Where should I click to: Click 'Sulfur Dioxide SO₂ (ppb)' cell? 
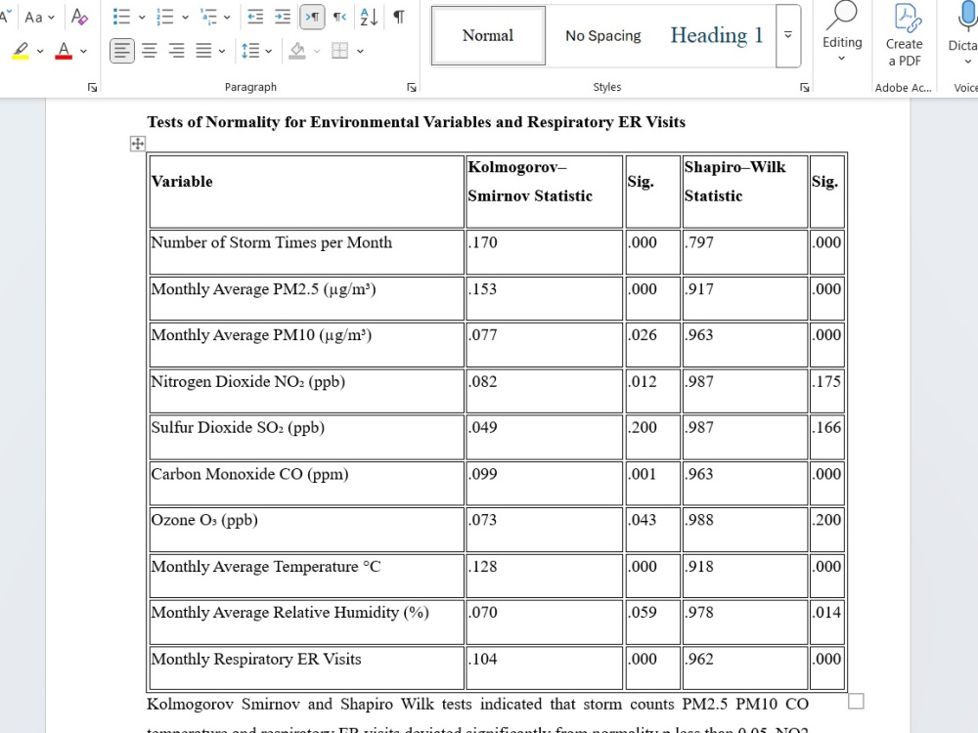click(307, 437)
